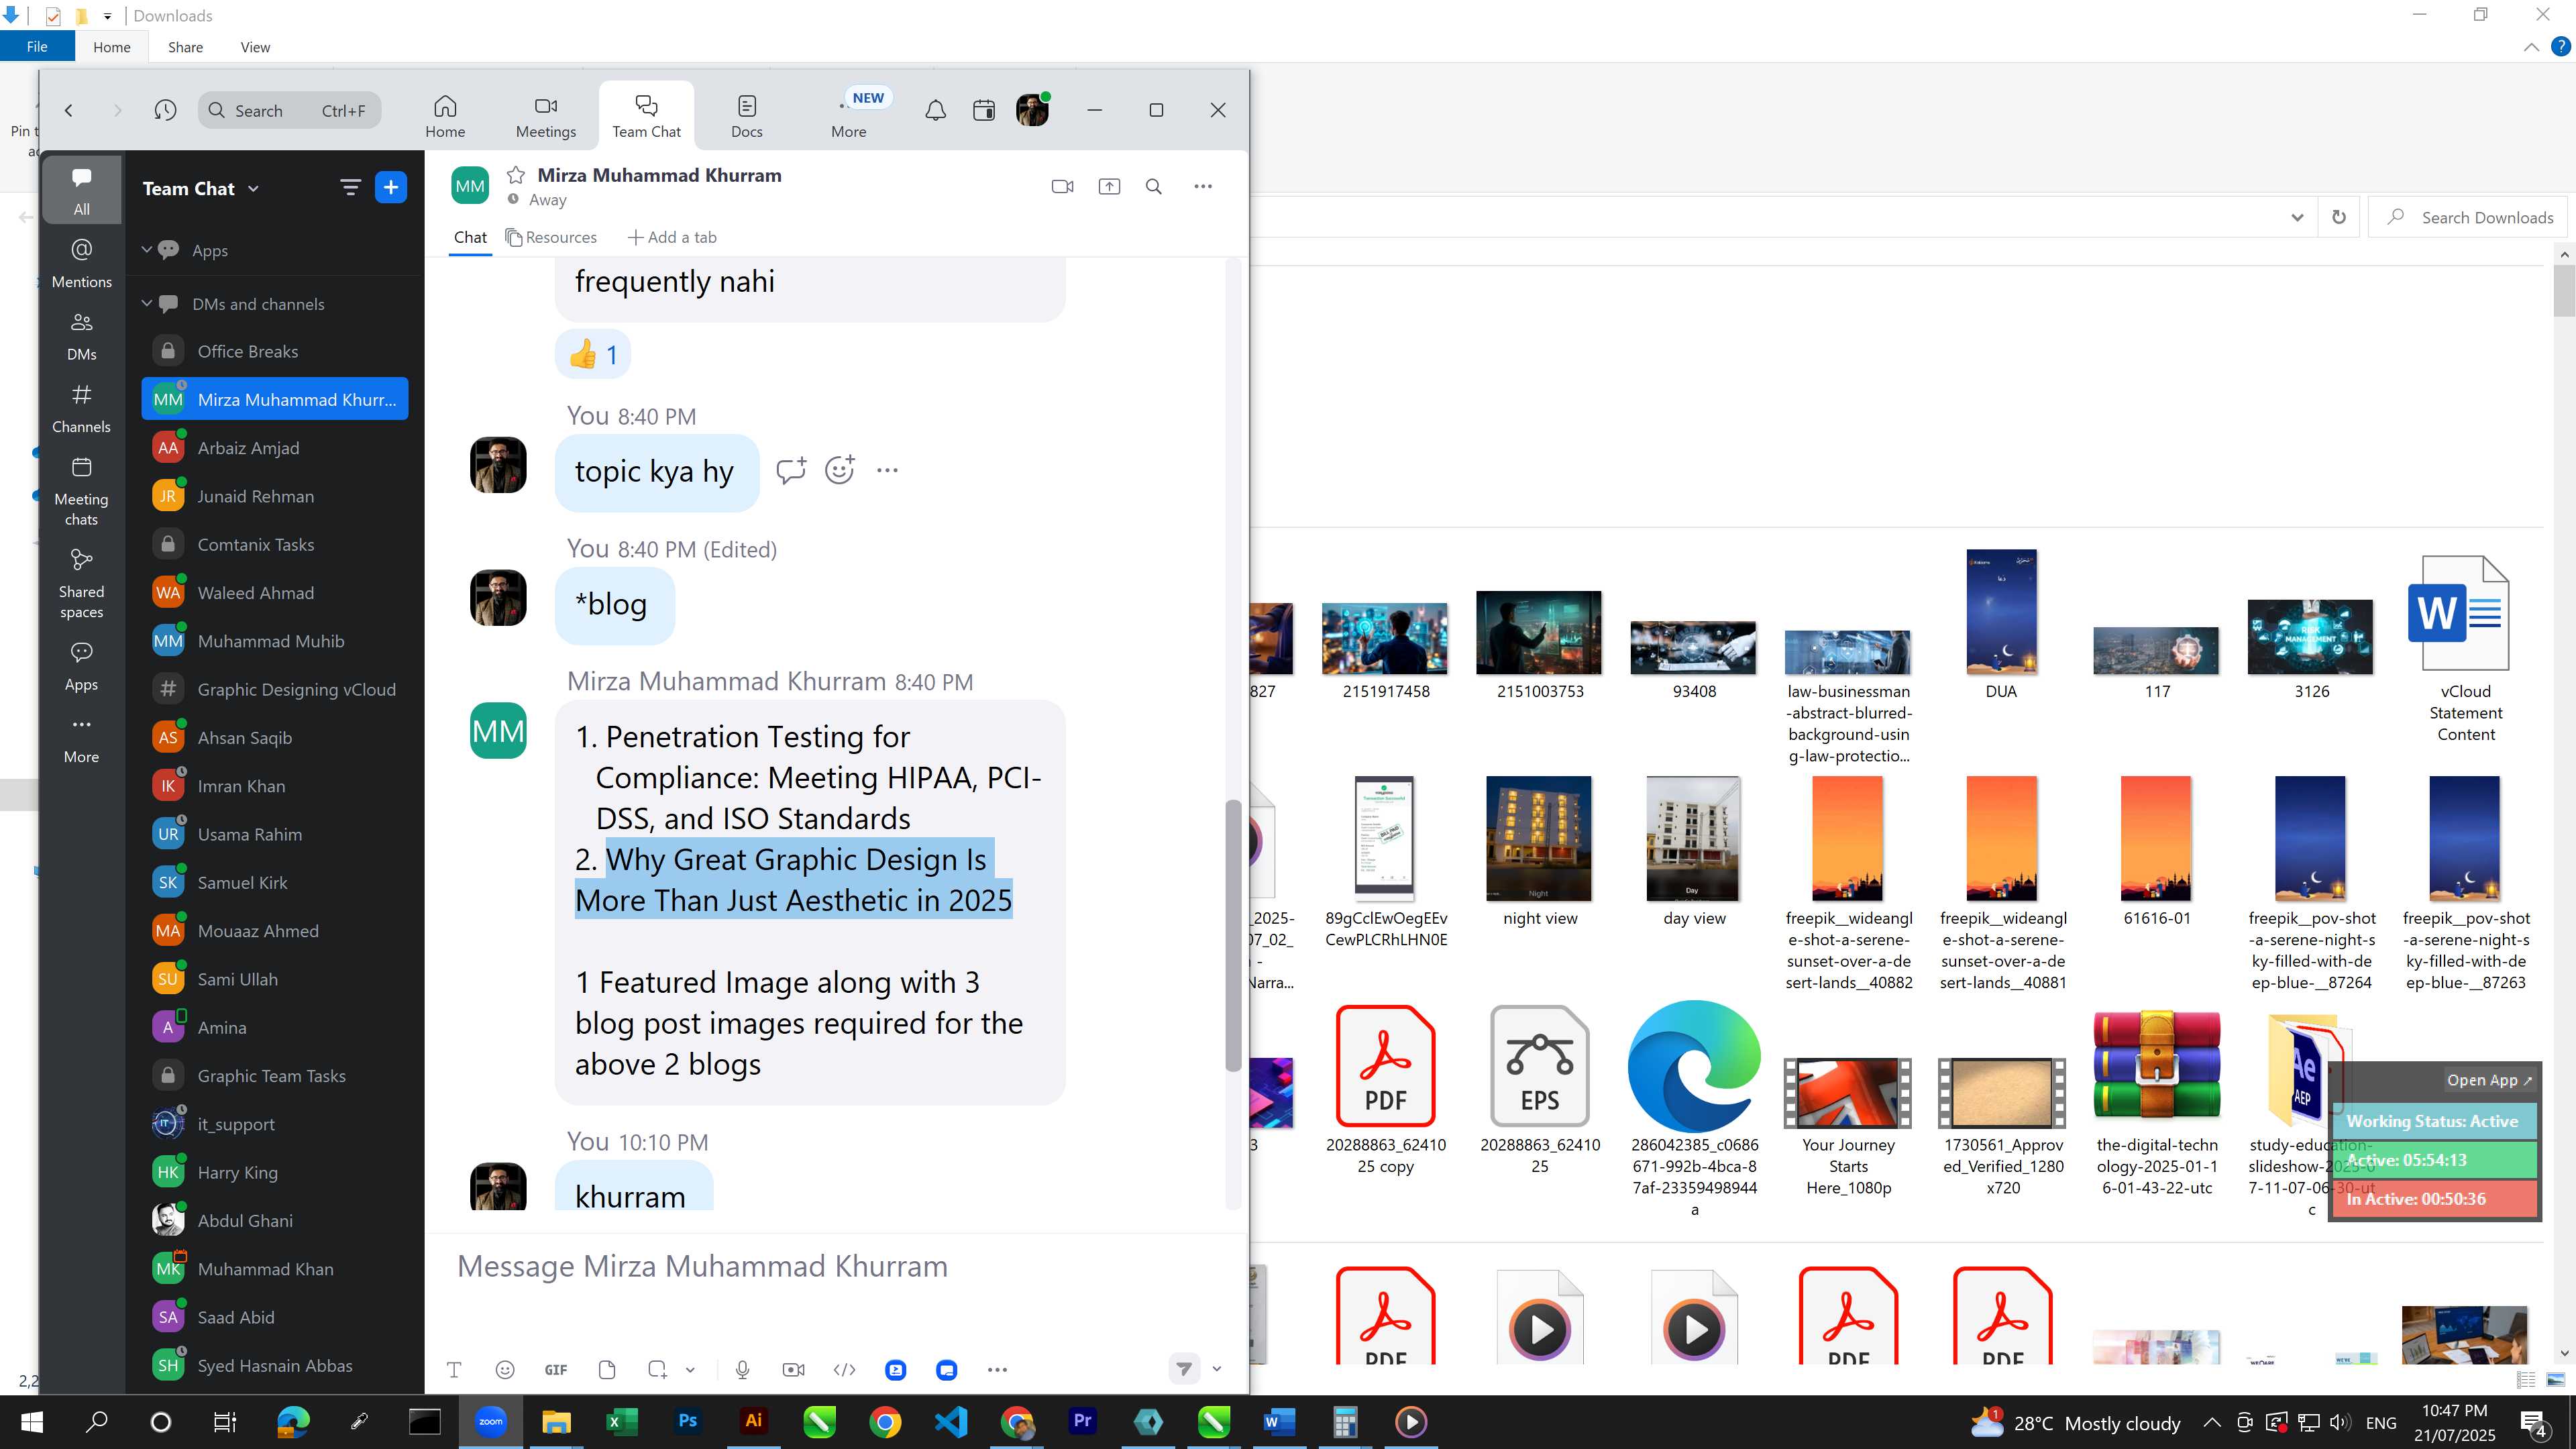The image size is (2576, 1449).
Task: Reply in thread to 'topic kya hy'
Action: (791, 470)
